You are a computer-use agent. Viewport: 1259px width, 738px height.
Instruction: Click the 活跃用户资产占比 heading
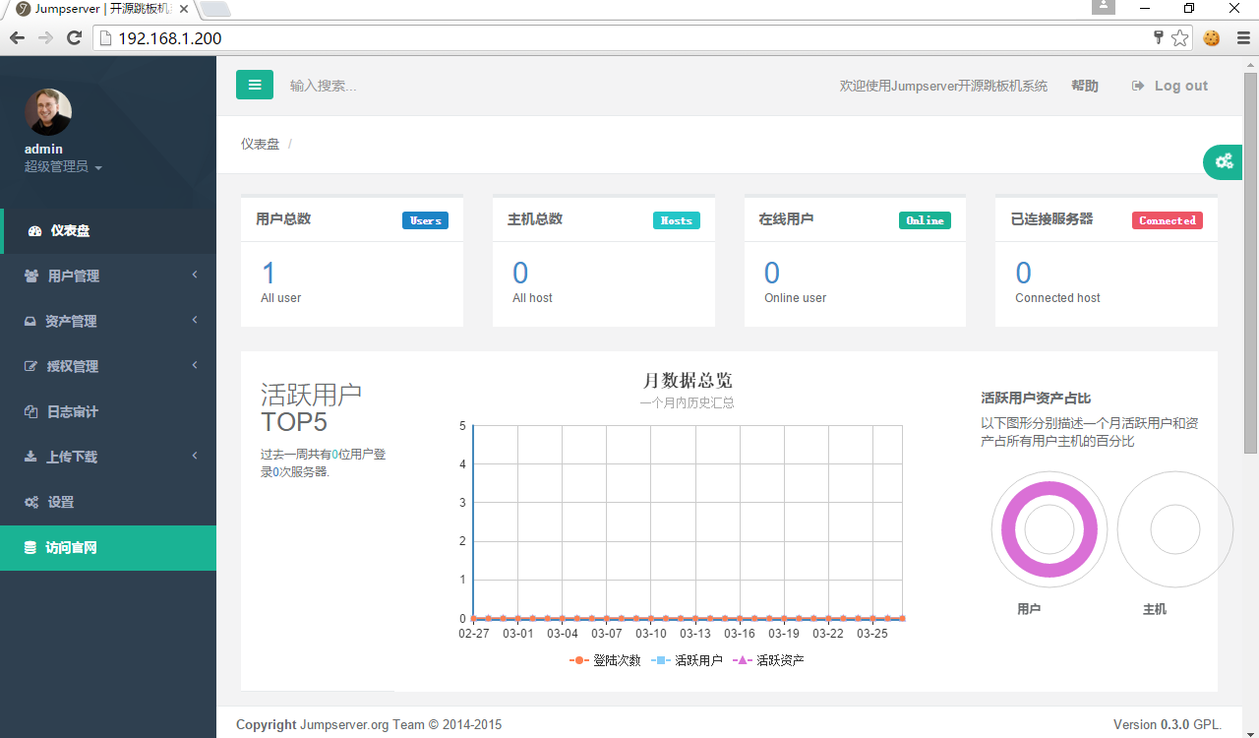[1036, 399]
